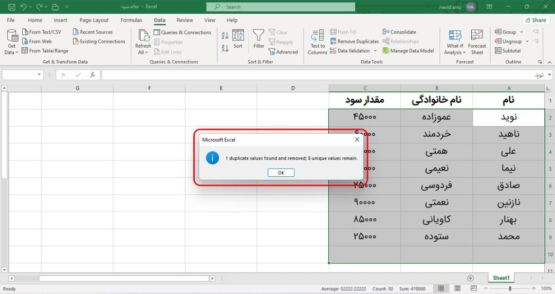The height and width of the screenshot is (294, 555).
Task: Open Get Data menu
Action: click(12, 42)
